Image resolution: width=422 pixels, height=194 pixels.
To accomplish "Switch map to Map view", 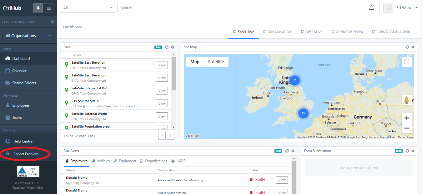I will coord(195,62).
